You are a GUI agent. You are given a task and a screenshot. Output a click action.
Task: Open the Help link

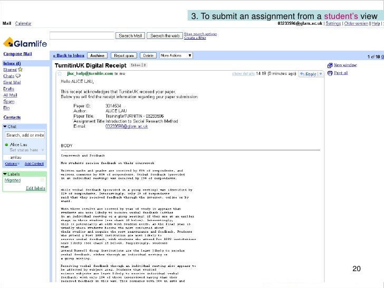coord(376,24)
